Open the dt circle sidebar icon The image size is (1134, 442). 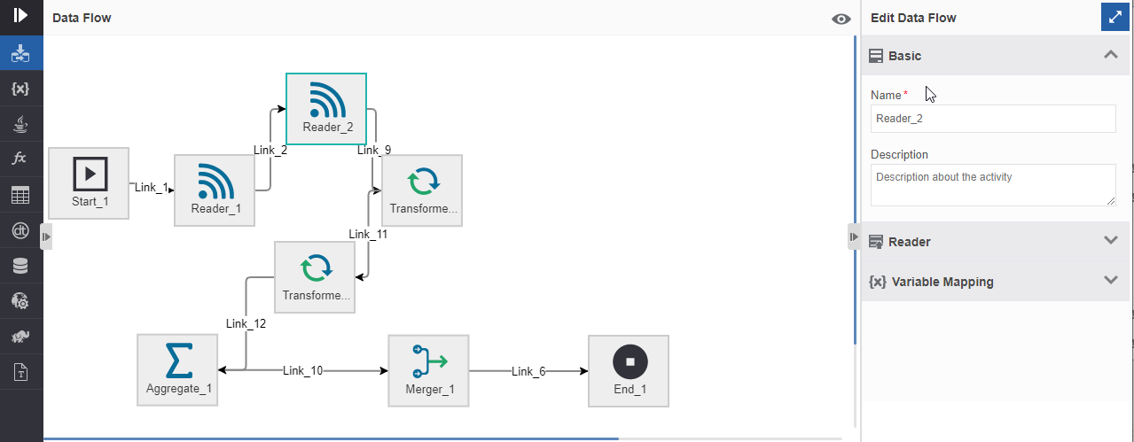tap(20, 231)
